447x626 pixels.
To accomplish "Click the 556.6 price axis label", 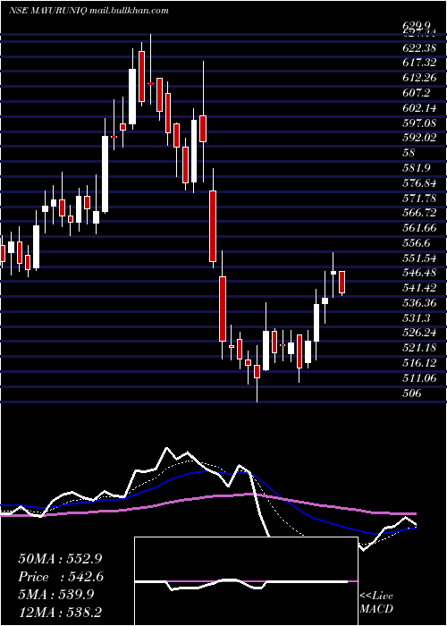I will coord(417,243).
